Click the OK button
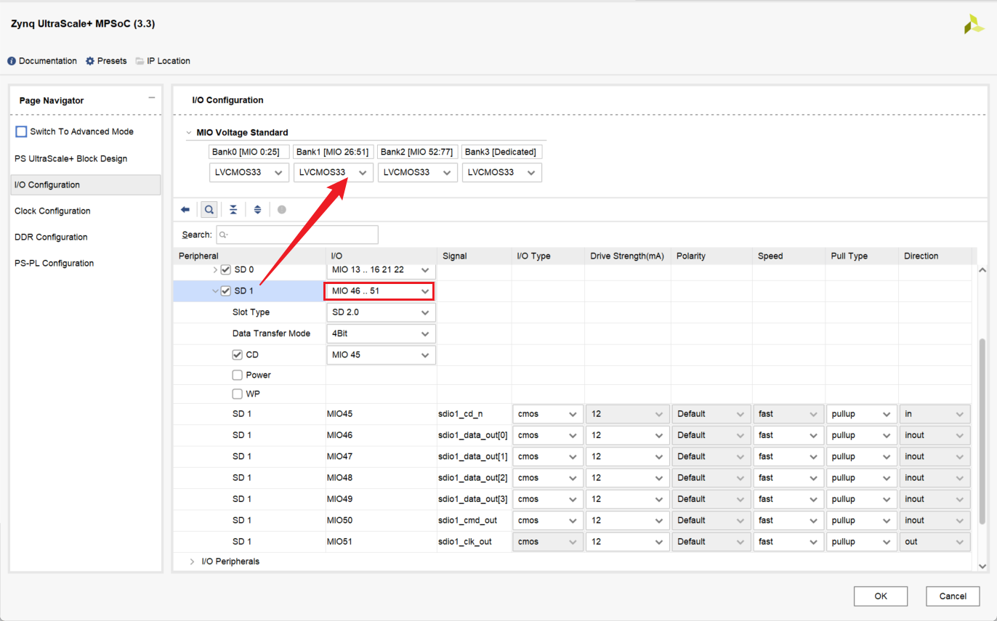Image resolution: width=997 pixels, height=621 pixels. pos(881,596)
